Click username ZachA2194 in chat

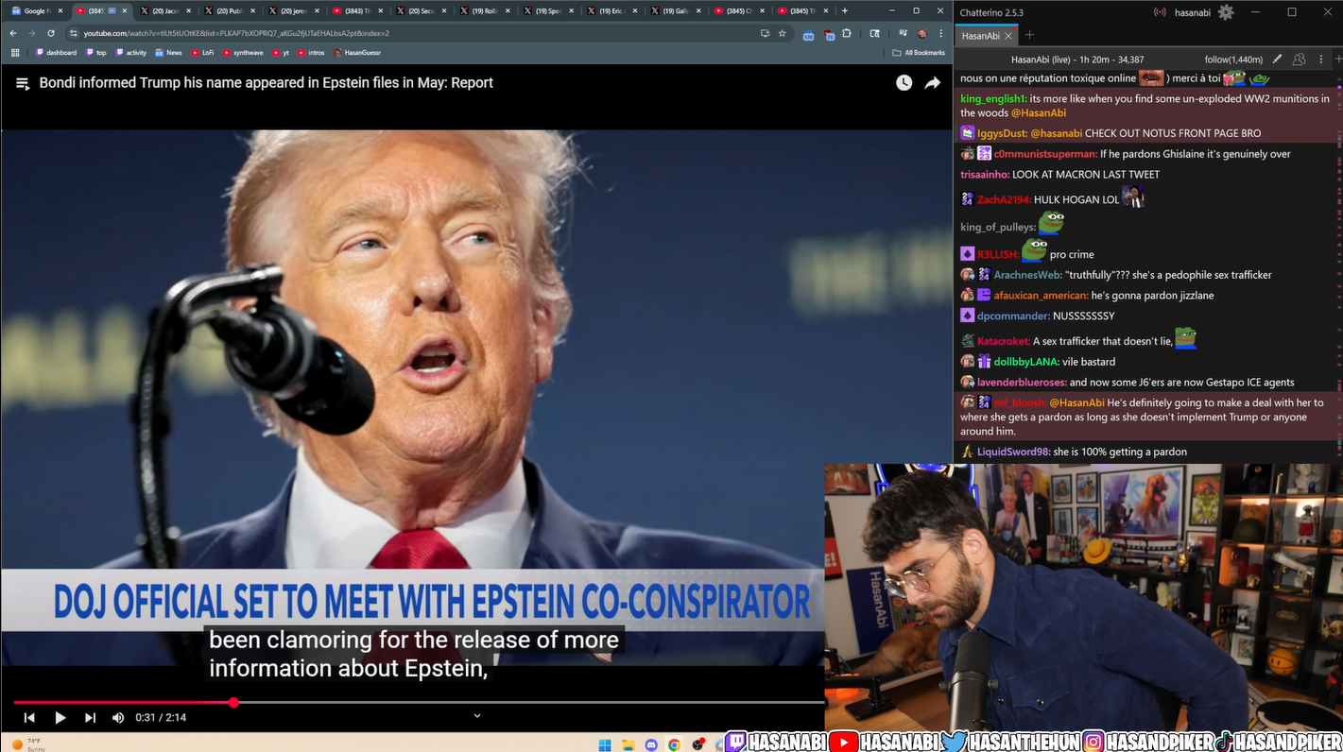pos(1004,199)
